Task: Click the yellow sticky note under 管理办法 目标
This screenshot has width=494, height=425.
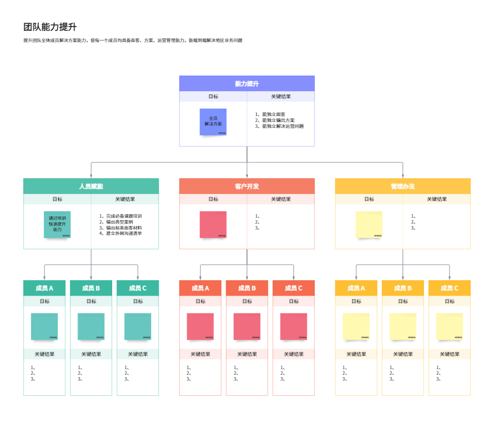Action: (x=369, y=225)
